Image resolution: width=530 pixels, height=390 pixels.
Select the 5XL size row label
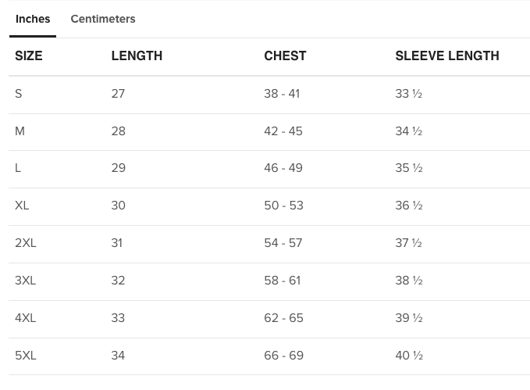(x=26, y=356)
